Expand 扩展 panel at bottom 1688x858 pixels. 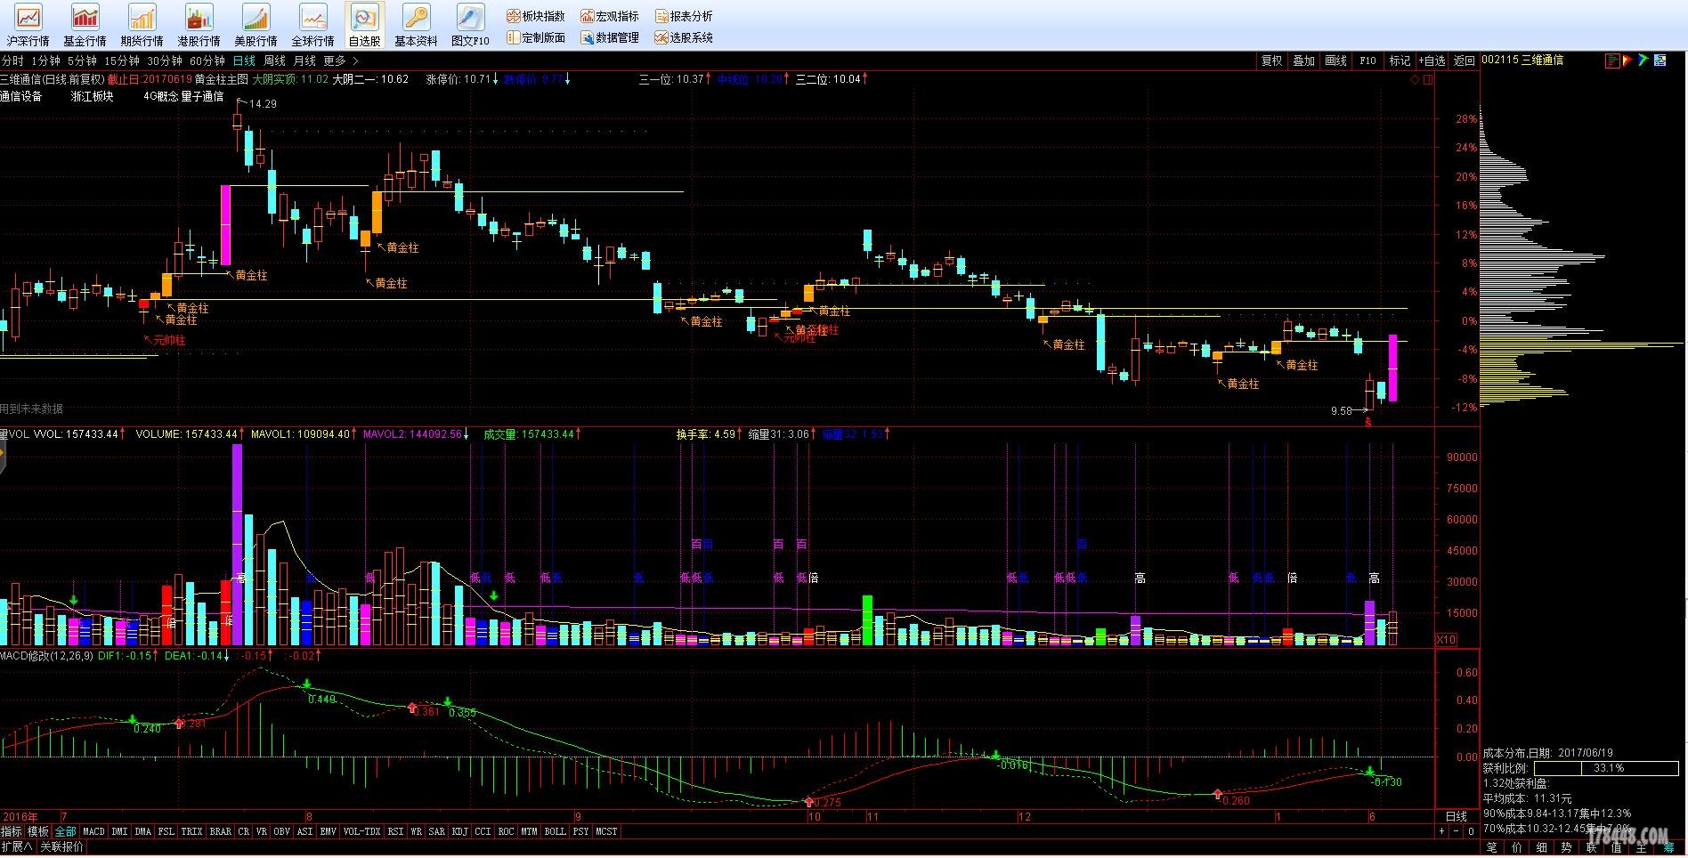coord(17,846)
